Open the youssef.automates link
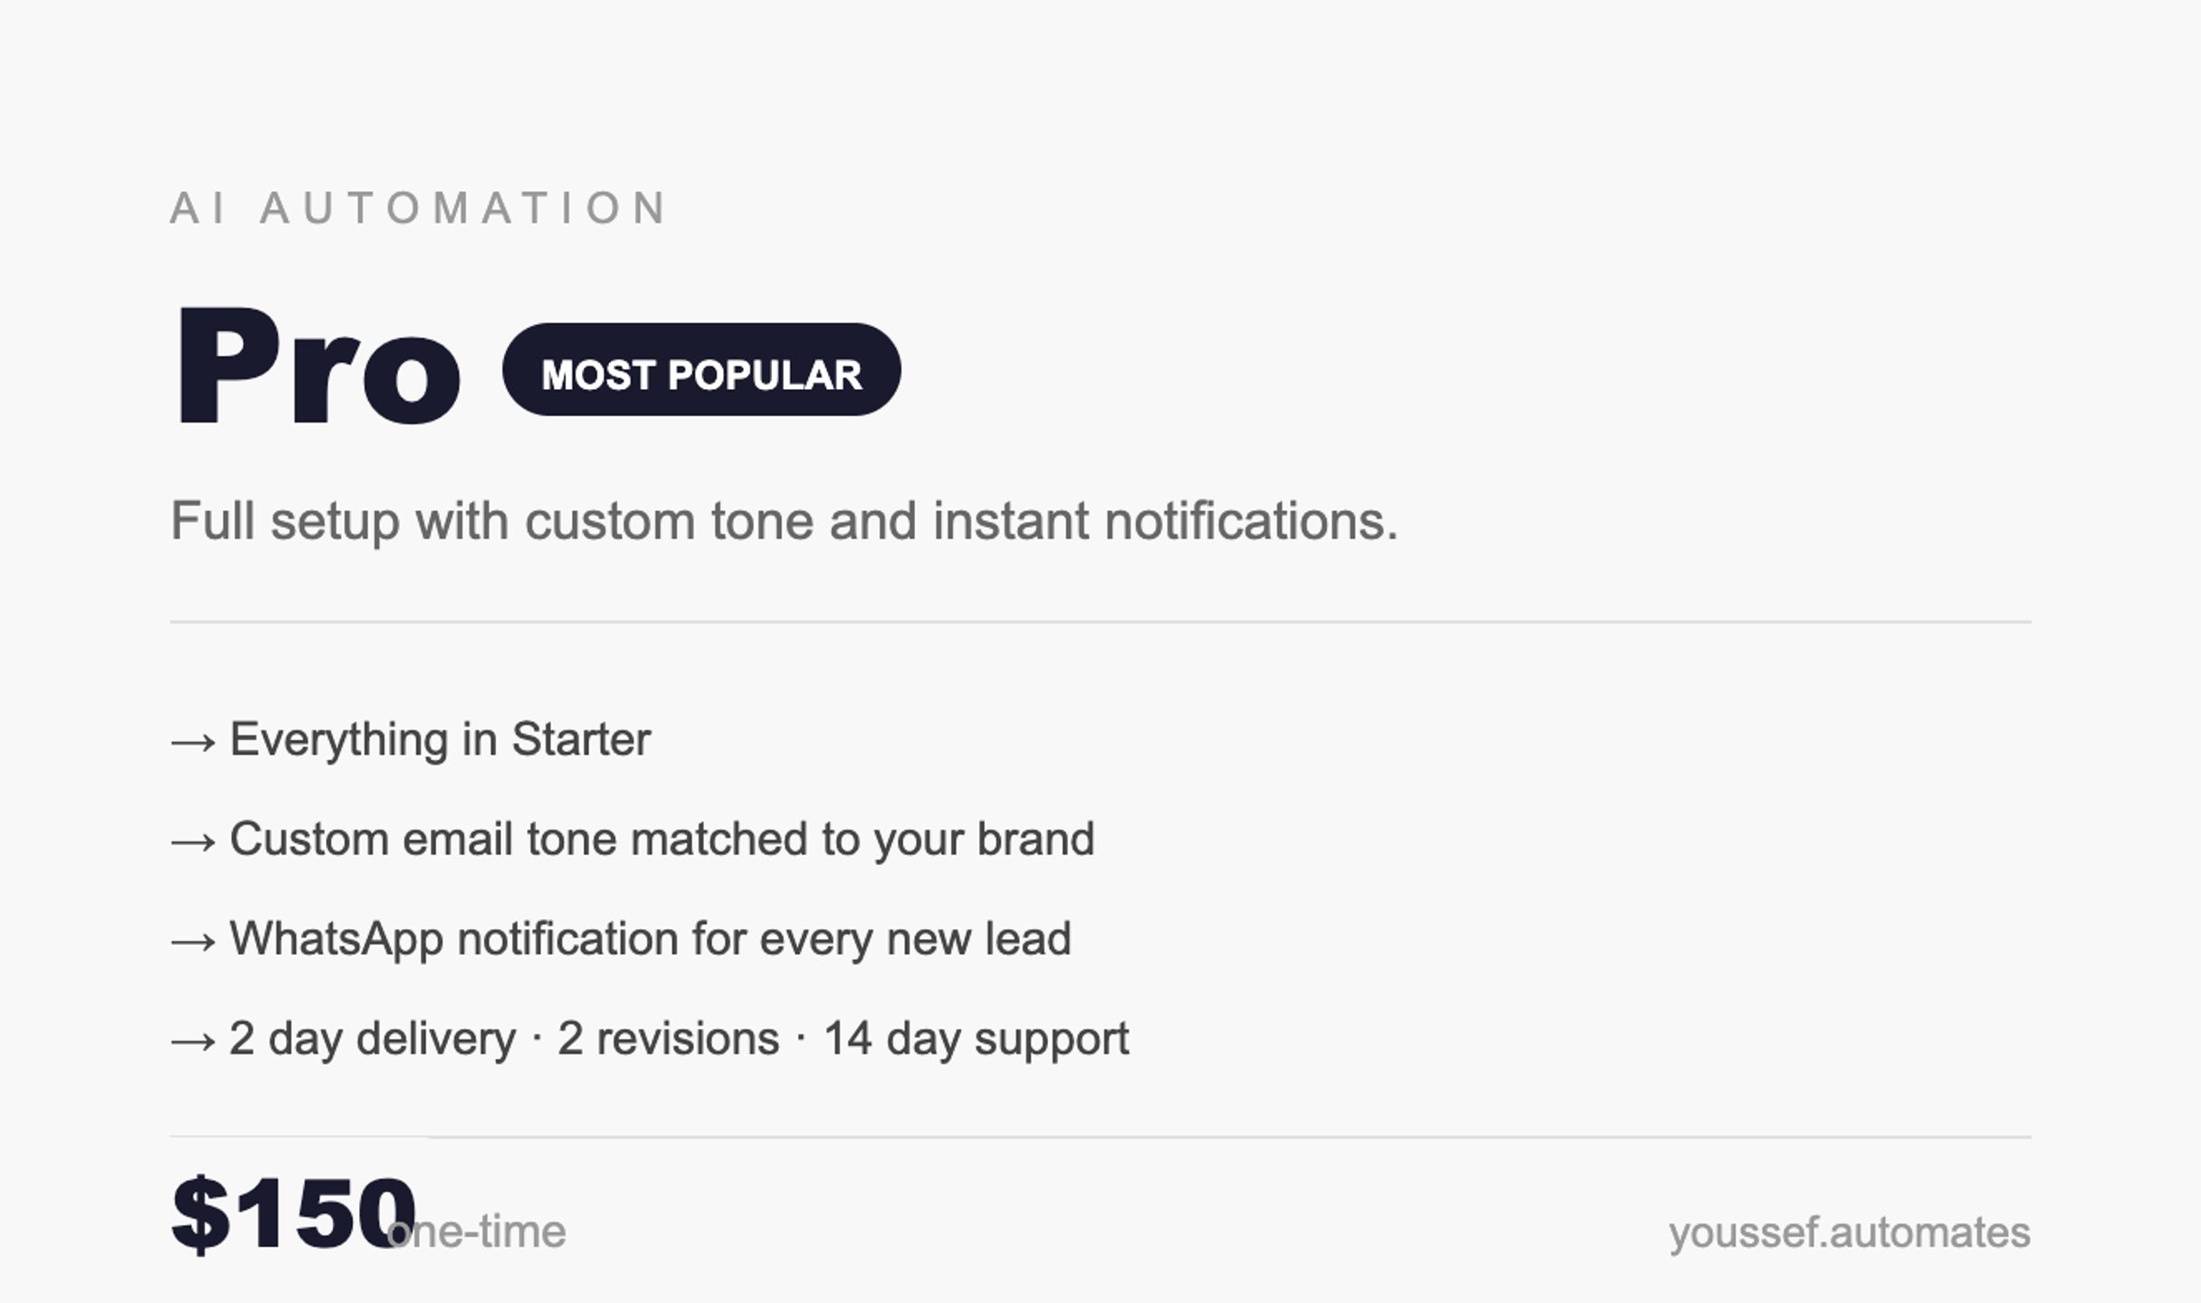The width and height of the screenshot is (2201, 1303). click(x=1850, y=1232)
